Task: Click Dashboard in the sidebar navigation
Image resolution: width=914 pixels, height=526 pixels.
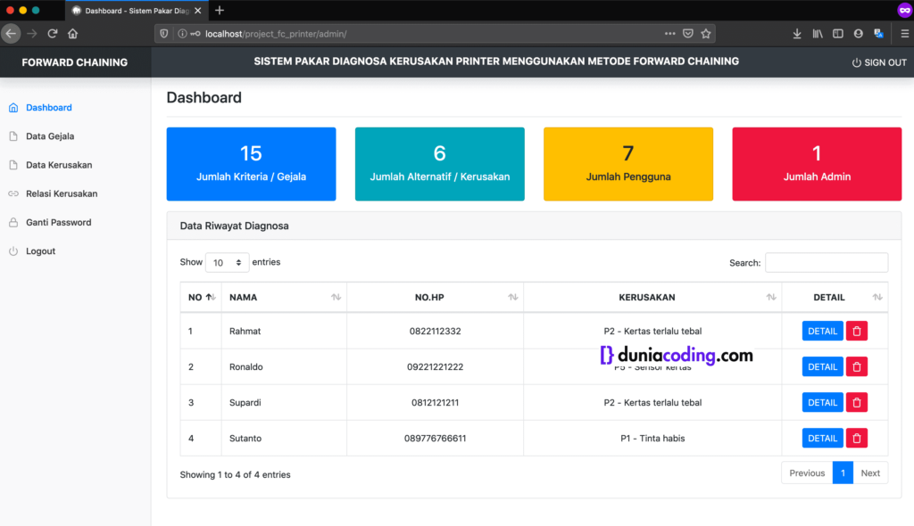Action: tap(49, 108)
